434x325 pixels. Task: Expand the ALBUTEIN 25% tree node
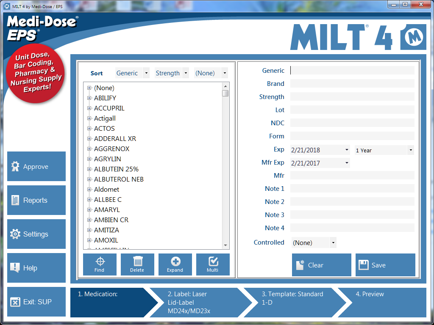89,169
